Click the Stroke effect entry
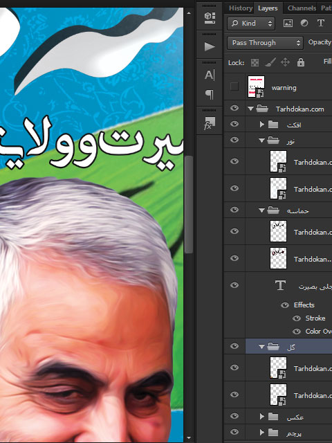332x443 pixels. click(315, 318)
